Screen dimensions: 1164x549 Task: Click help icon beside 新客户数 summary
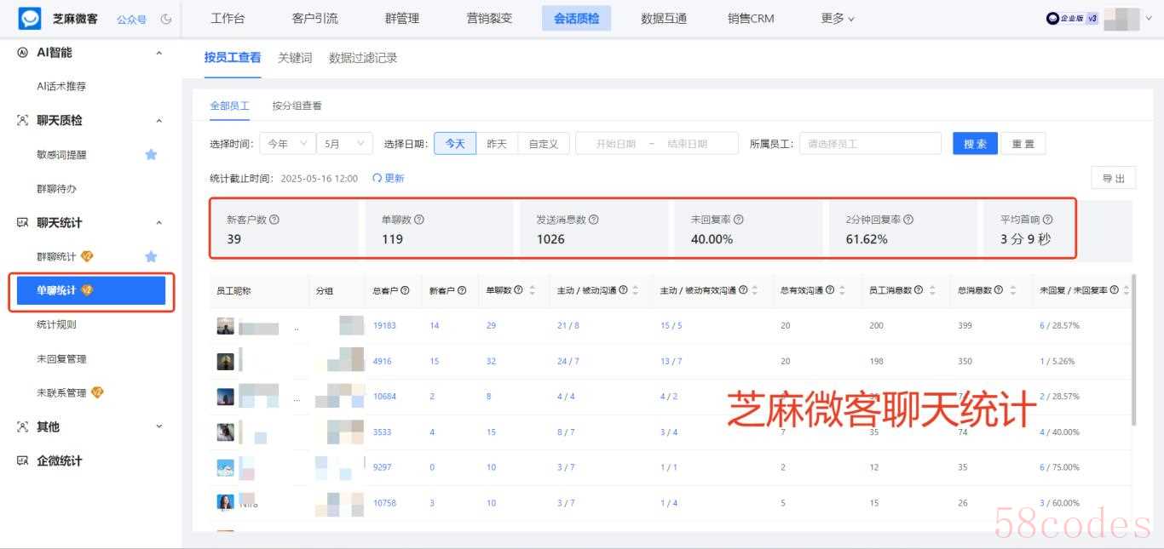pos(274,220)
